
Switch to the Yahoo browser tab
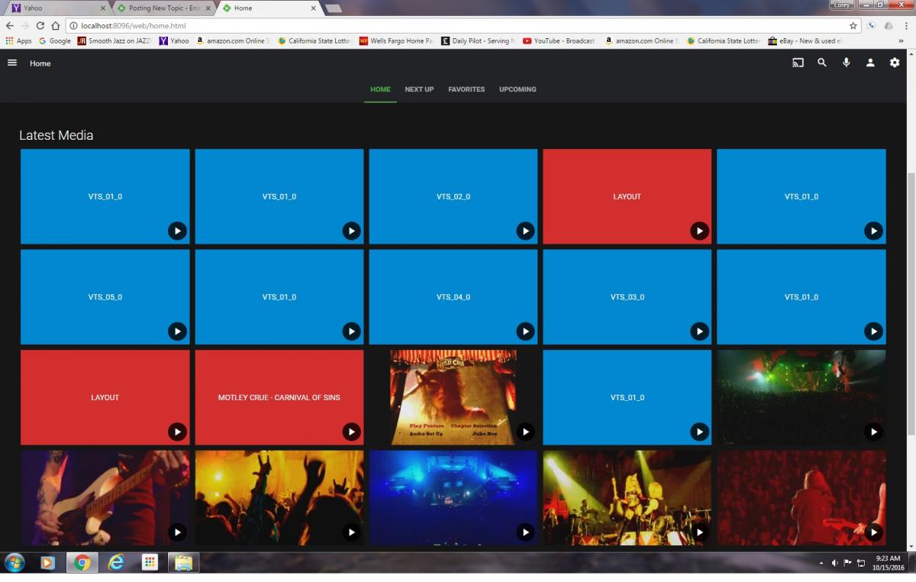pyautogui.click(x=58, y=8)
